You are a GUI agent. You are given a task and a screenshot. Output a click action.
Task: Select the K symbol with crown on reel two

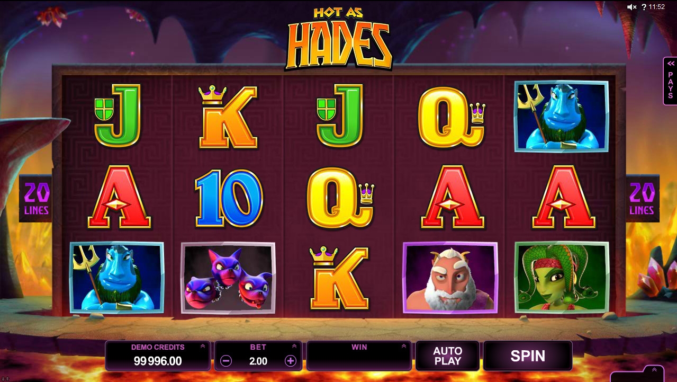point(228,117)
